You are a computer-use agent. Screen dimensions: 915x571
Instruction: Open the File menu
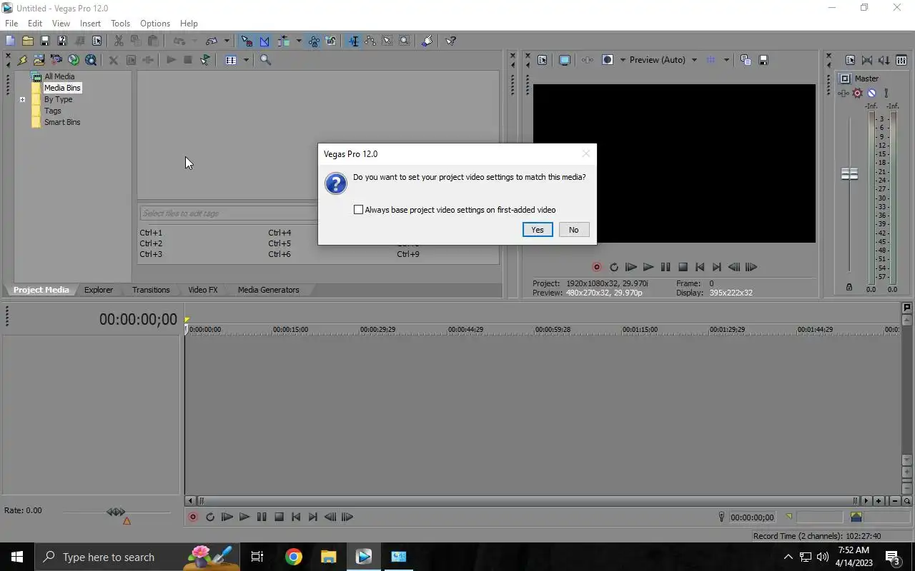(11, 24)
